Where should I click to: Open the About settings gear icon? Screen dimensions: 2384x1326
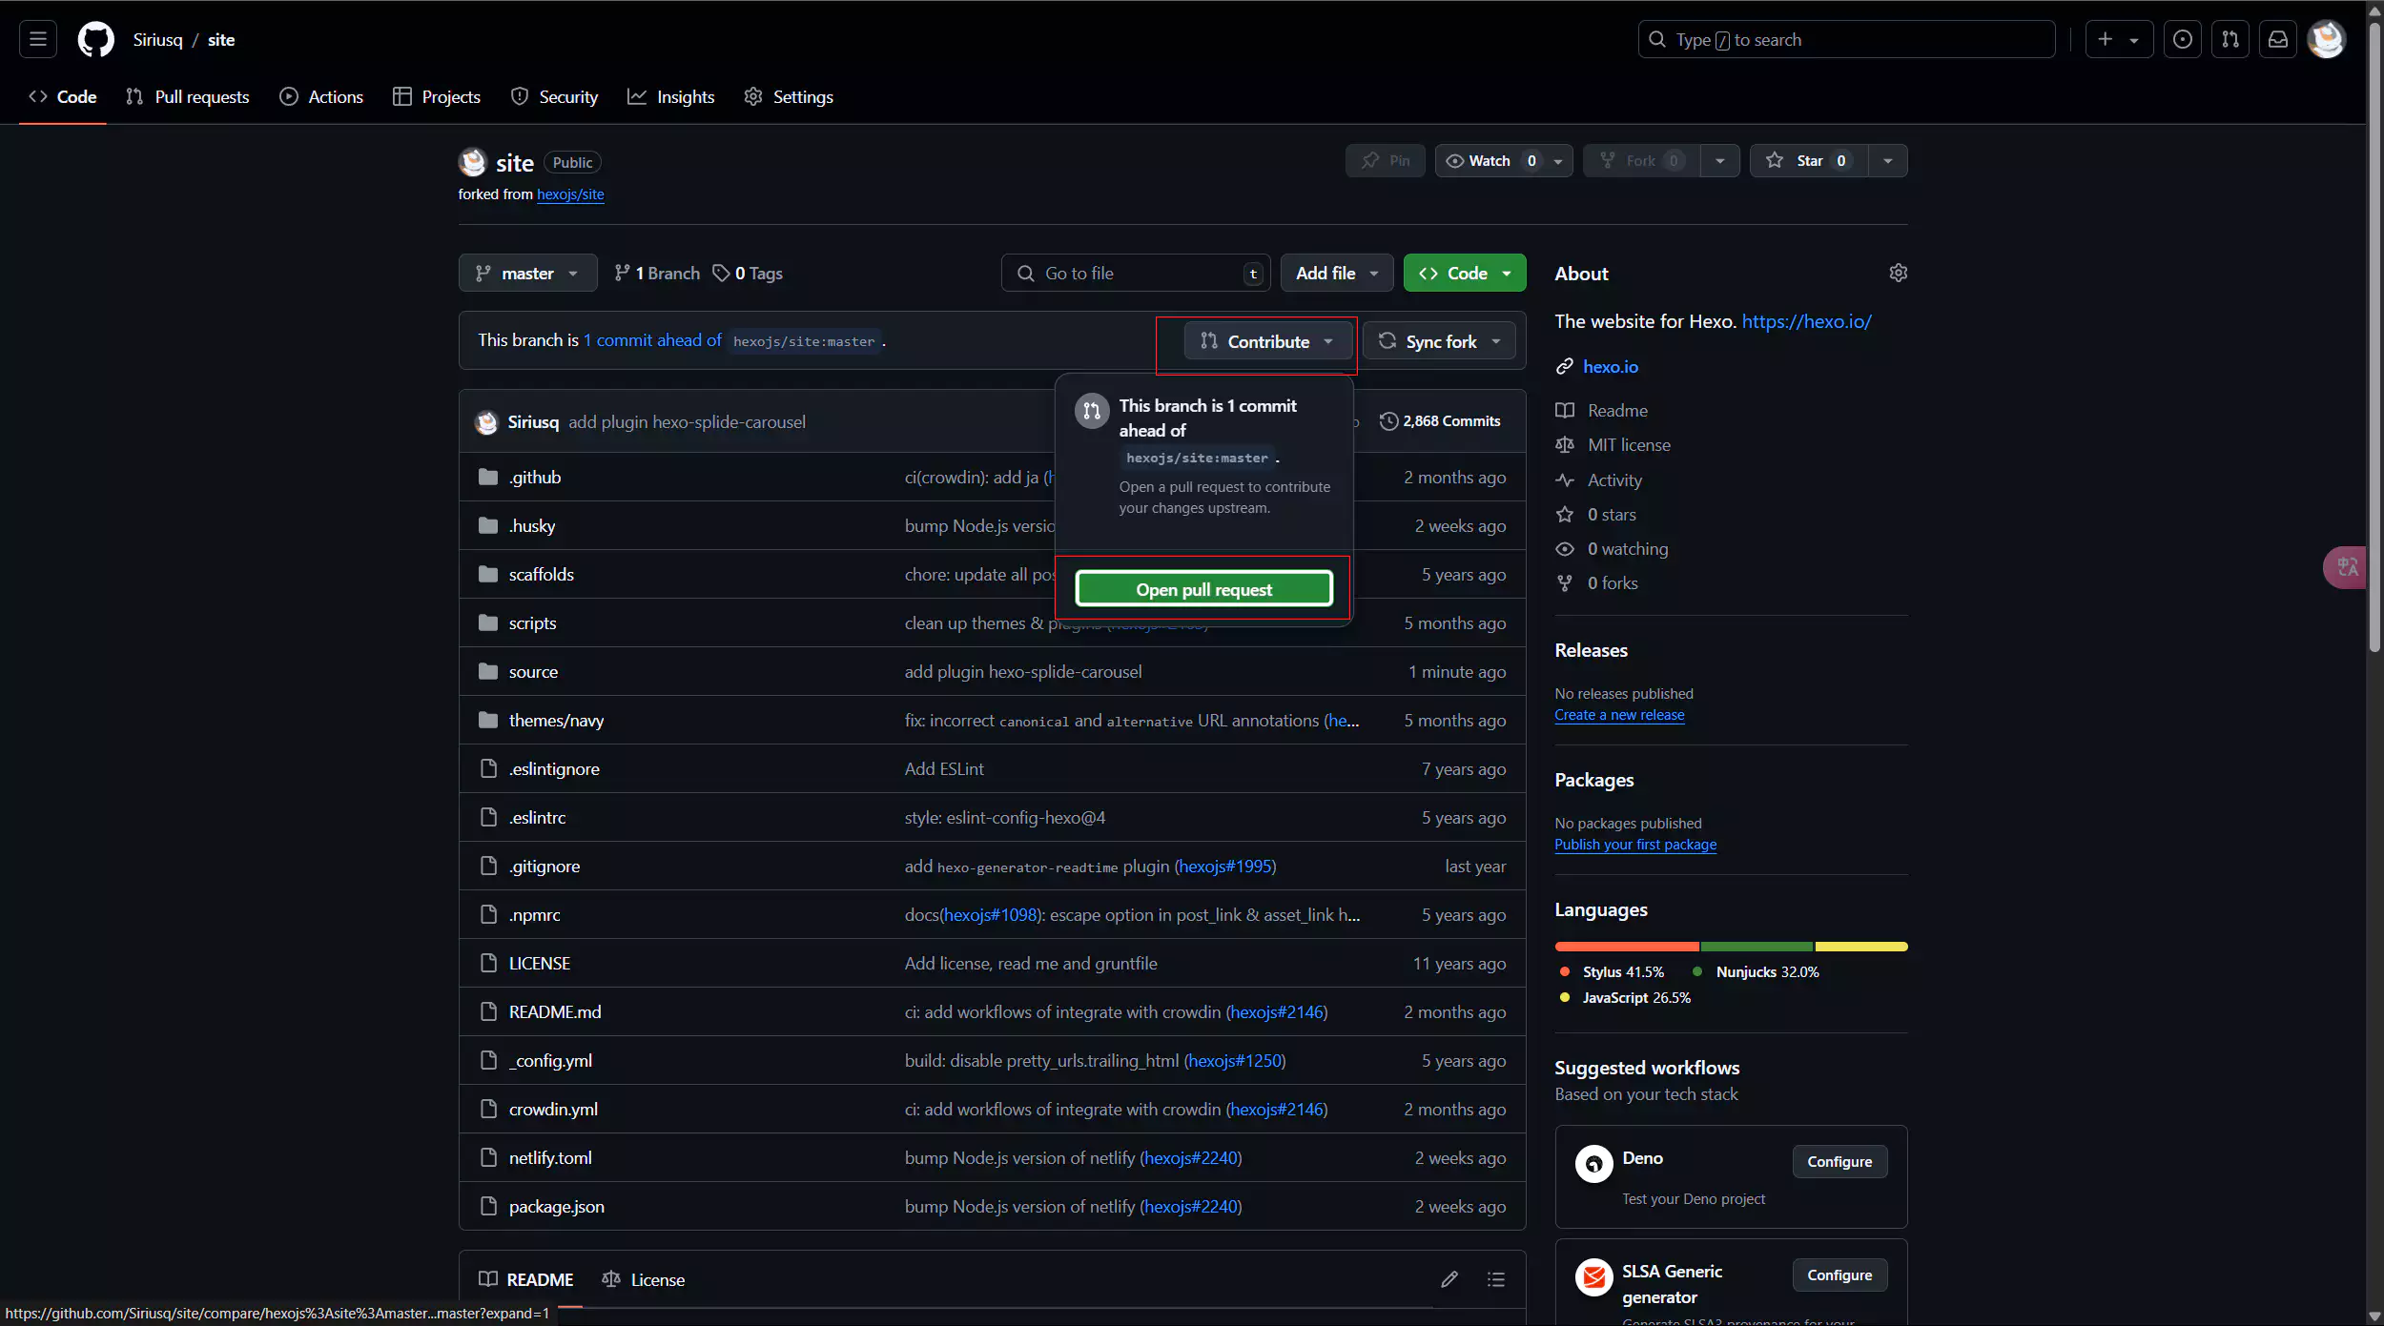click(1898, 274)
